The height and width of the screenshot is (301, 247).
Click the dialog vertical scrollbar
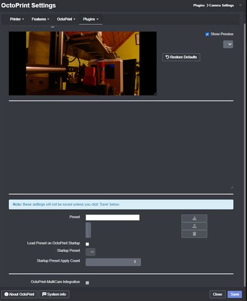[x=245, y=155]
